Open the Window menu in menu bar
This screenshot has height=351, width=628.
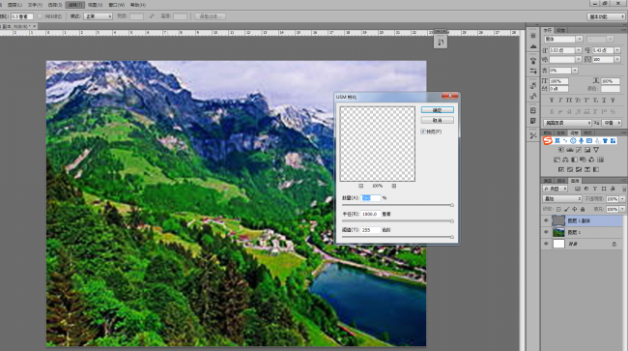tap(117, 5)
